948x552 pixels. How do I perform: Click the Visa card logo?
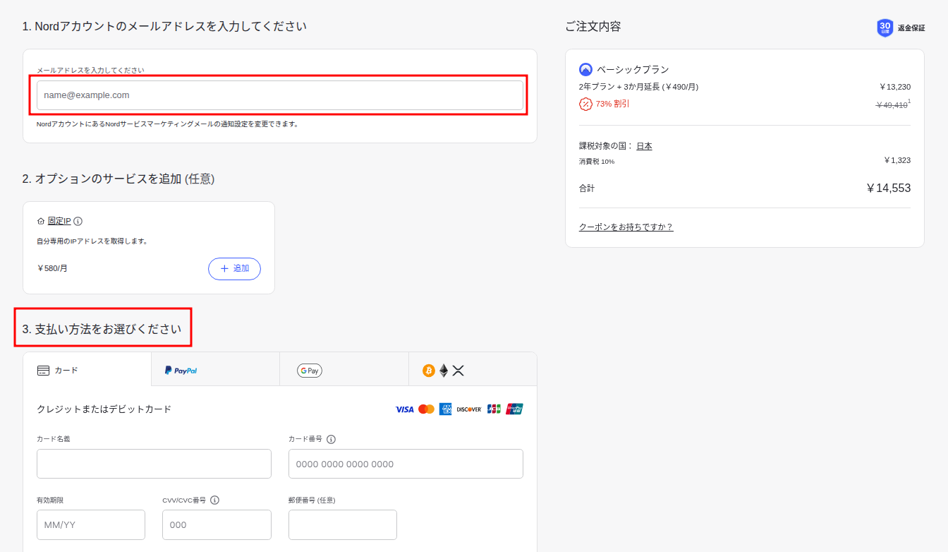[404, 409]
